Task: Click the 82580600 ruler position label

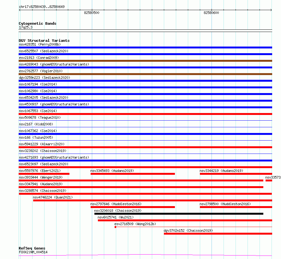Action: [x=211, y=13]
